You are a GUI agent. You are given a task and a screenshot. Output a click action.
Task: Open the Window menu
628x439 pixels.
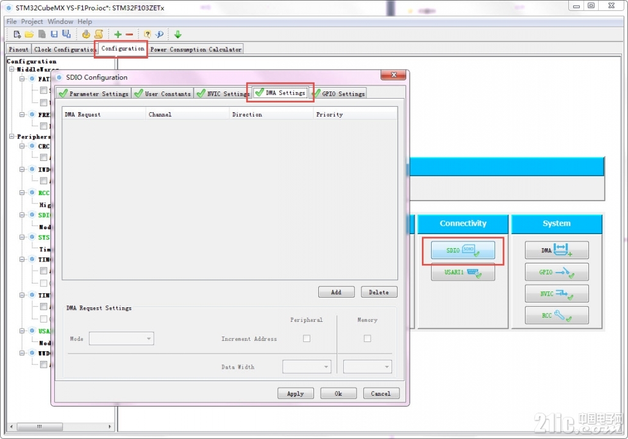coord(60,21)
